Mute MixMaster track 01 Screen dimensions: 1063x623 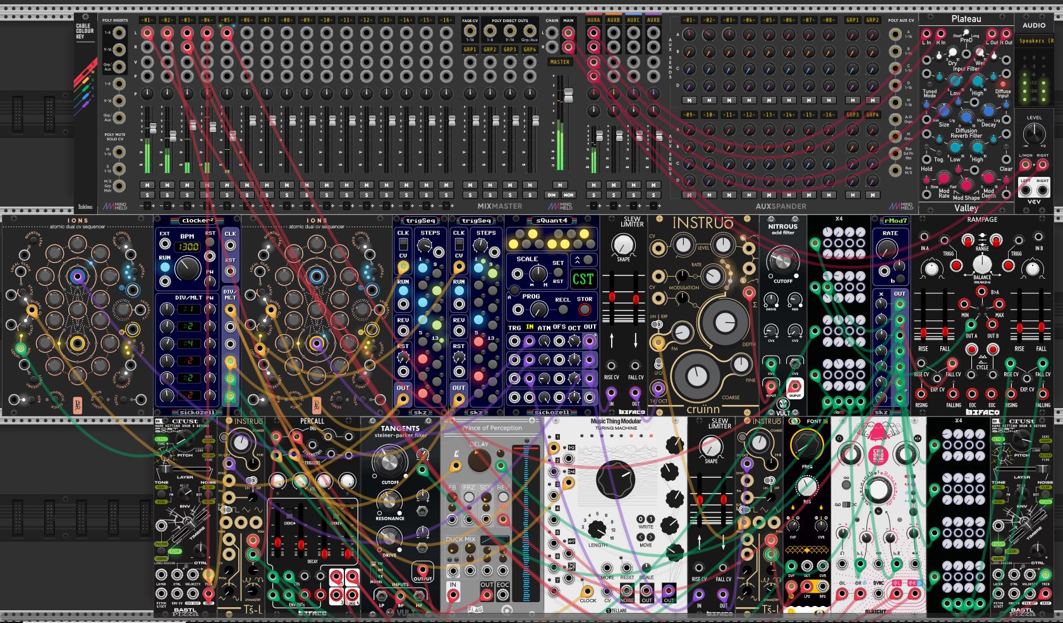tap(147, 185)
